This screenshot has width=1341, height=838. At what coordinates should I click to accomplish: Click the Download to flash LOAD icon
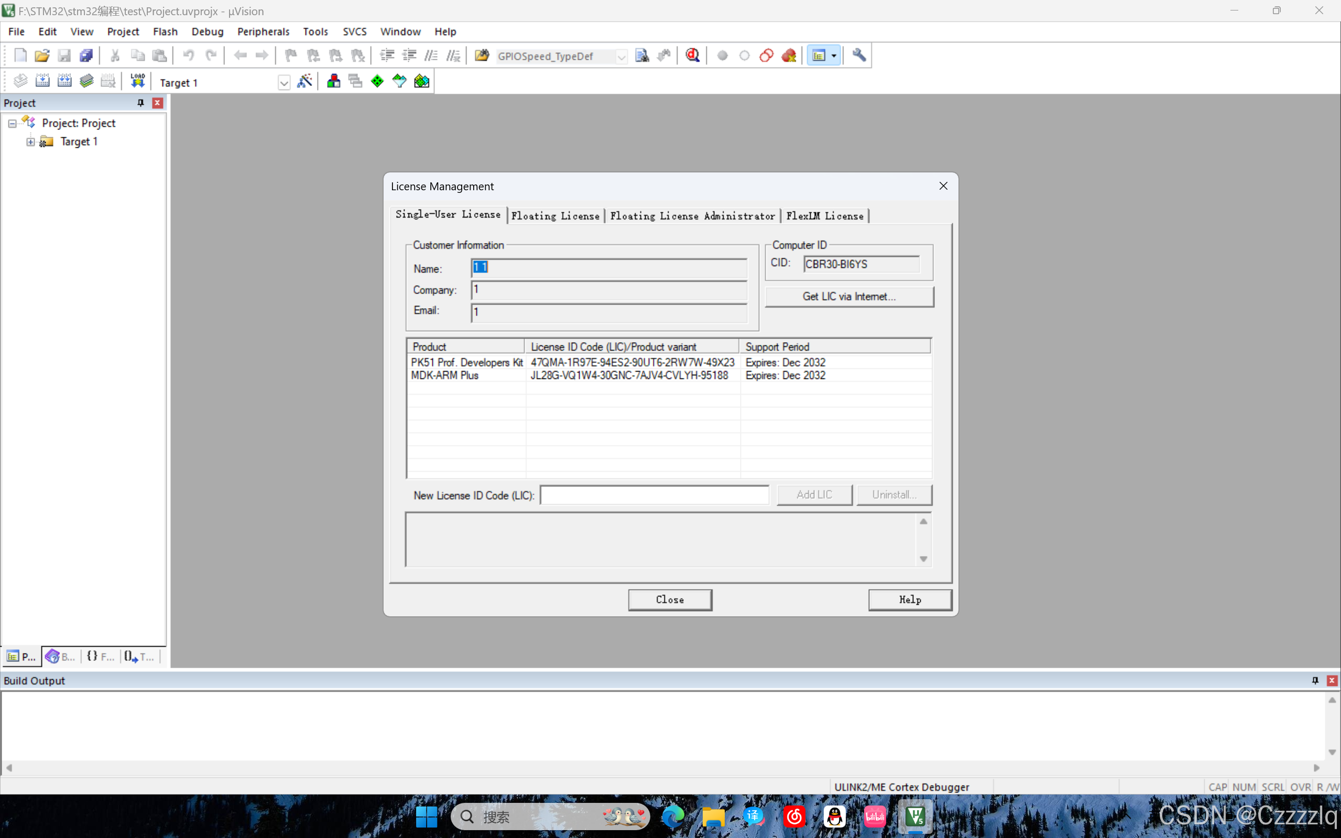[137, 81]
